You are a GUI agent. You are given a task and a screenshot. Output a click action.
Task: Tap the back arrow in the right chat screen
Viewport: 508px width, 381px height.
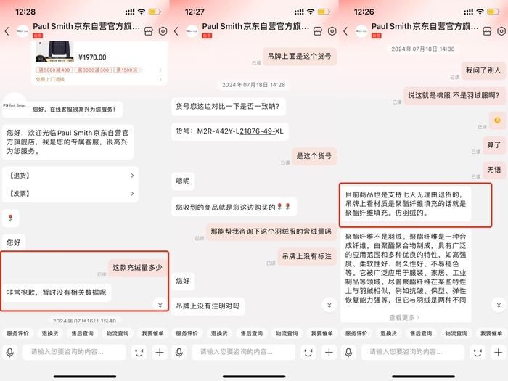click(345, 31)
